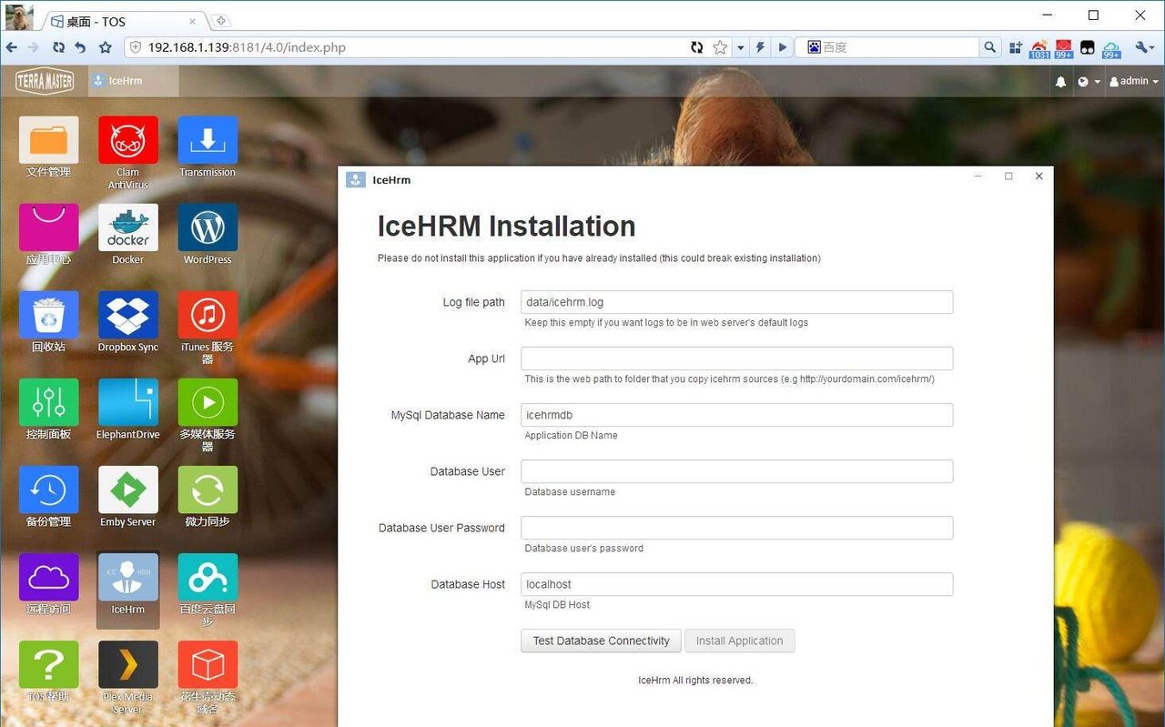Open the WordPress app icon

tap(208, 228)
